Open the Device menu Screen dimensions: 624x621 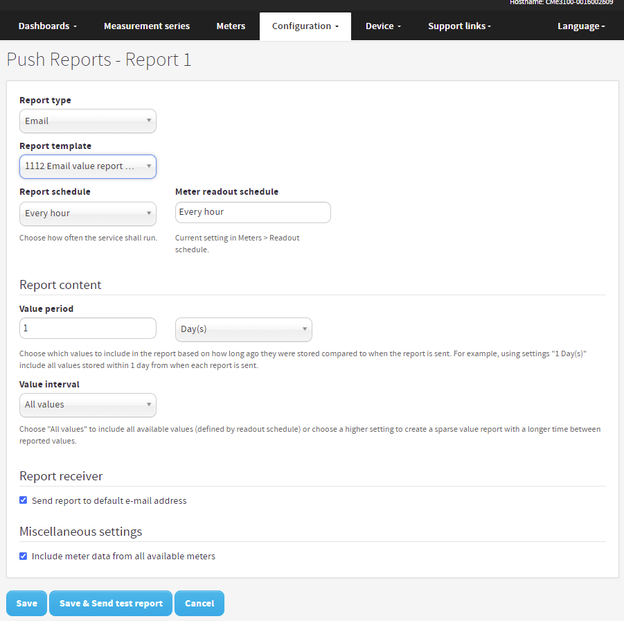[382, 26]
